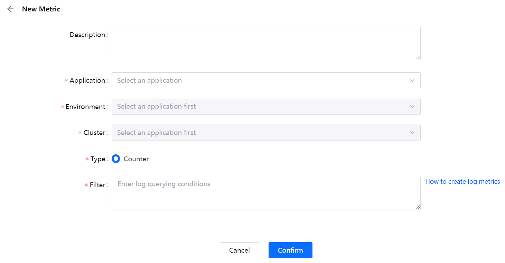This screenshot has width=505, height=263.
Task: Expand the Environment selection dropdown
Action: click(242, 107)
